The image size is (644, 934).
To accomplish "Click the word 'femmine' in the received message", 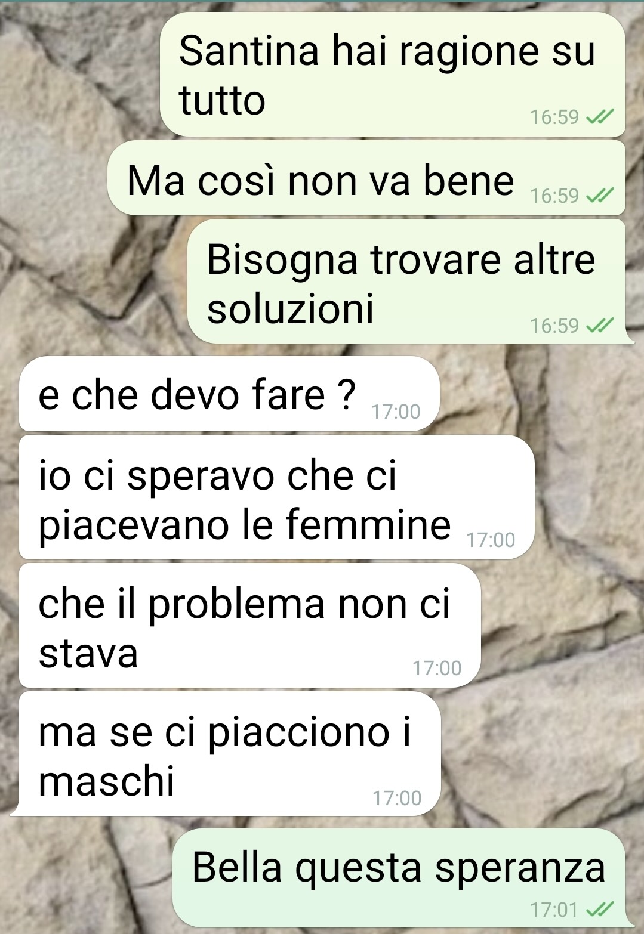I will (x=368, y=525).
